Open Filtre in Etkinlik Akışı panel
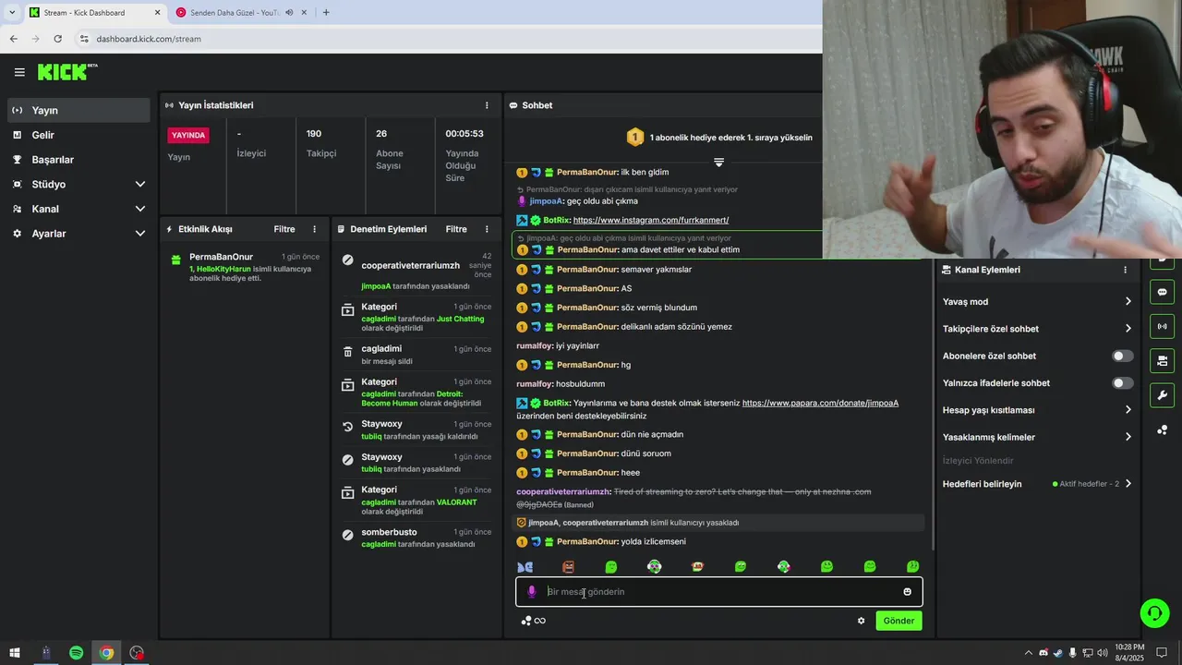1182x665 pixels. click(x=284, y=229)
